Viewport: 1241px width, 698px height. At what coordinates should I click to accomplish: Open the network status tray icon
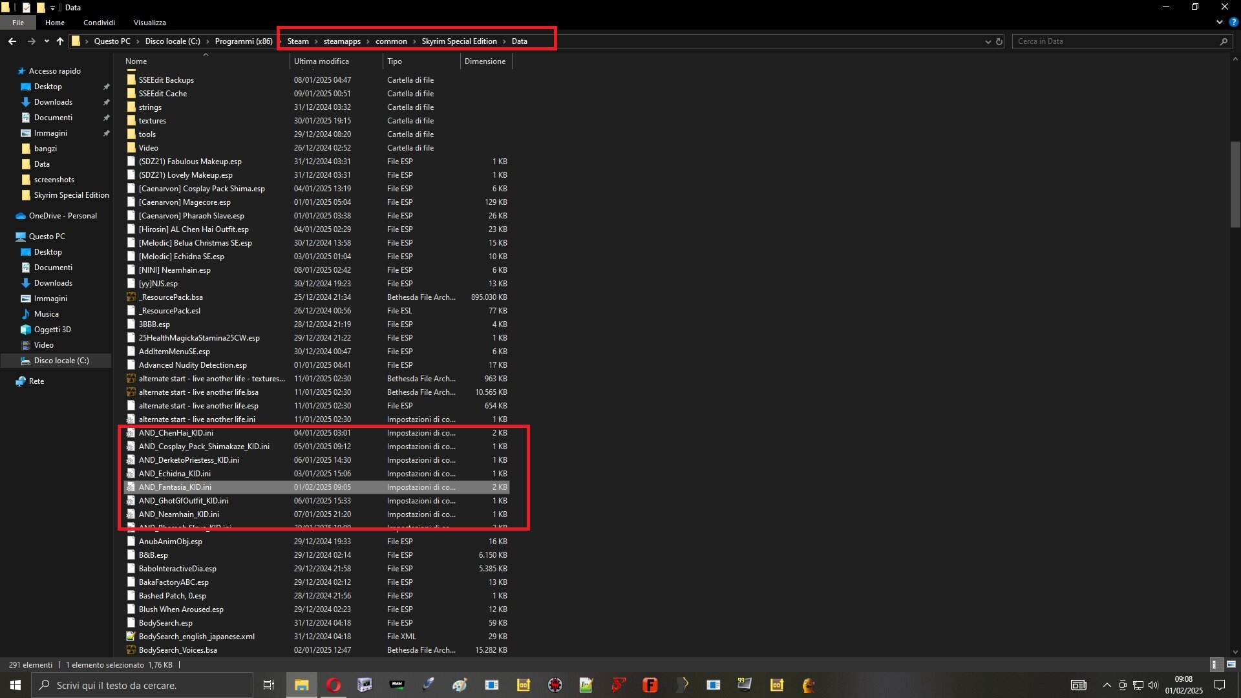coord(1138,685)
